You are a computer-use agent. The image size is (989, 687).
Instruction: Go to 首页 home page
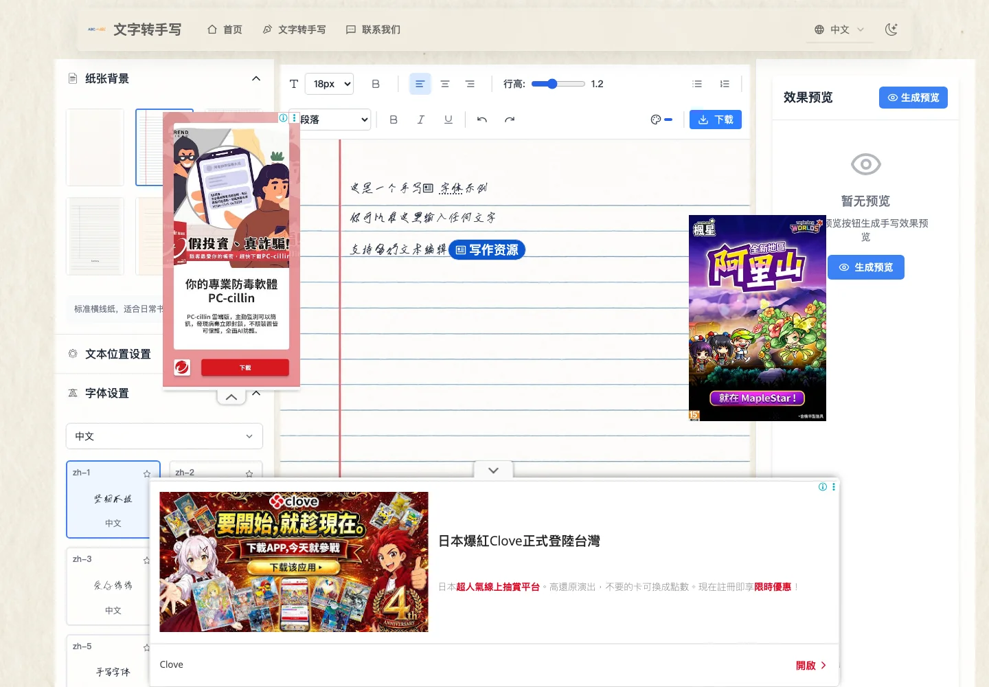point(225,30)
